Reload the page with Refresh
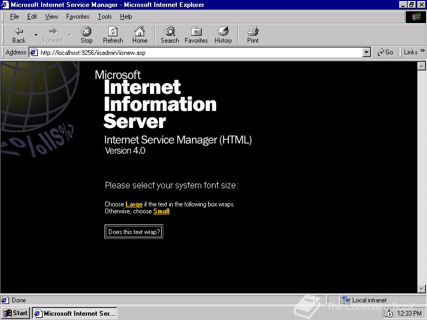This screenshot has height=320, width=427. tap(113, 35)
